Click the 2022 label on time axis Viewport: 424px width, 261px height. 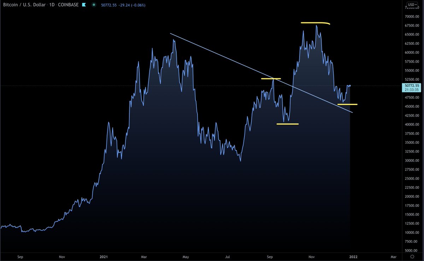tap(353, 256)
